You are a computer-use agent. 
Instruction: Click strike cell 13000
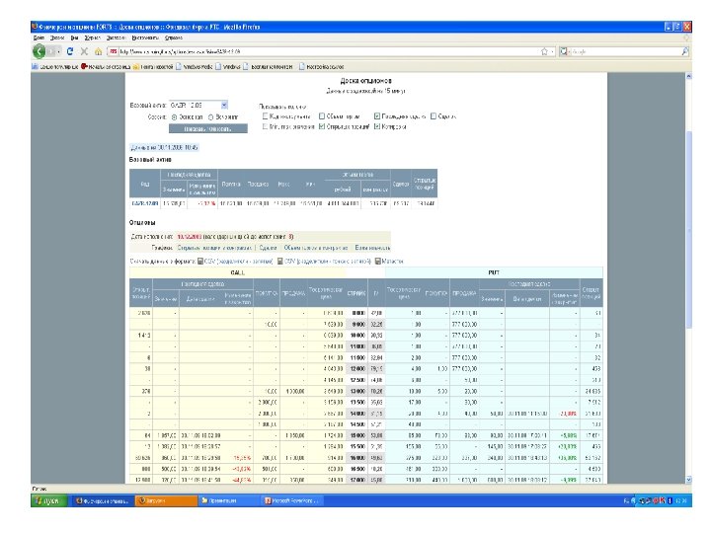(x=357, y=391)
